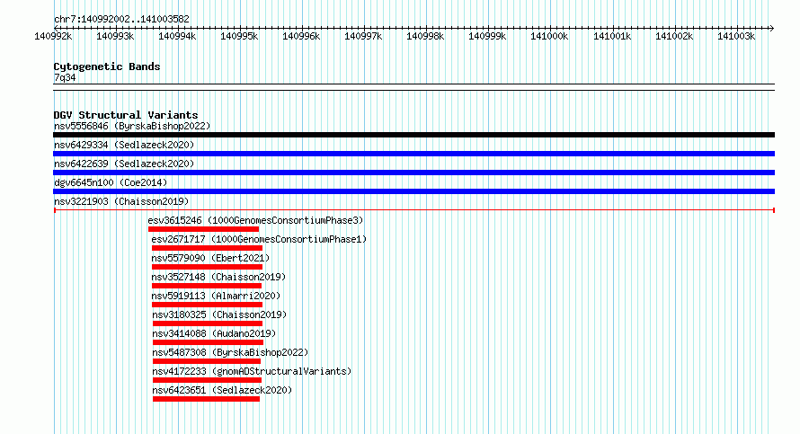Open nsv5579090 (Ebert2021) label
This screenshot has height=434, width=800.
210,258
